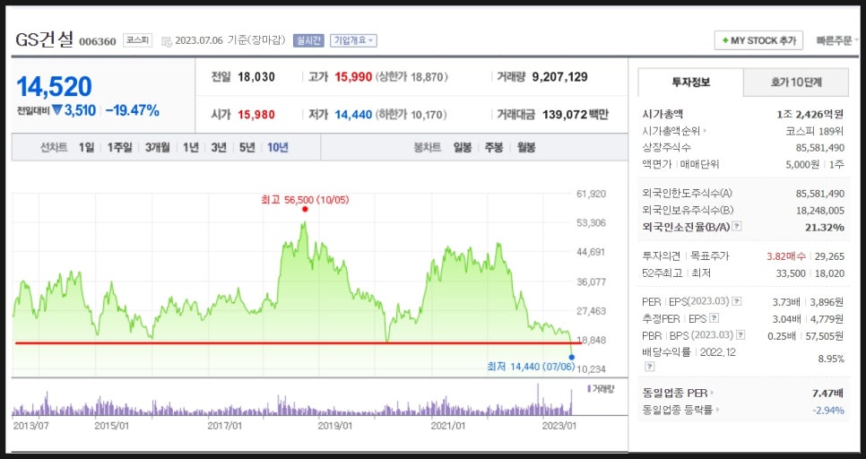Select the 10년 line chart range
The image size is (866, 459).
pos(278,148)
